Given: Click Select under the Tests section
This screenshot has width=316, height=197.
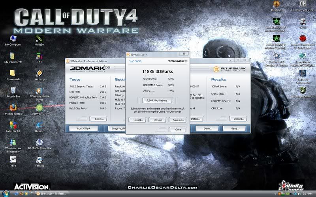Looking at the screenshot, I should click(98, 119).
